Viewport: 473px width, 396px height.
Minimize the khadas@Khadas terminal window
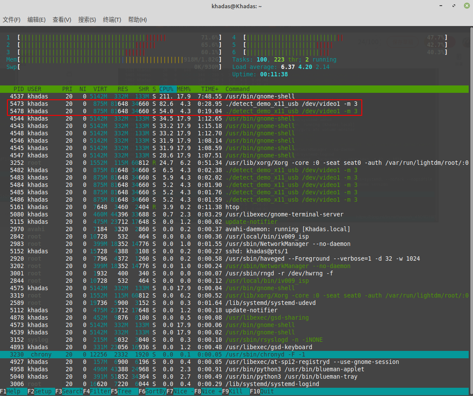pos(441,6)
